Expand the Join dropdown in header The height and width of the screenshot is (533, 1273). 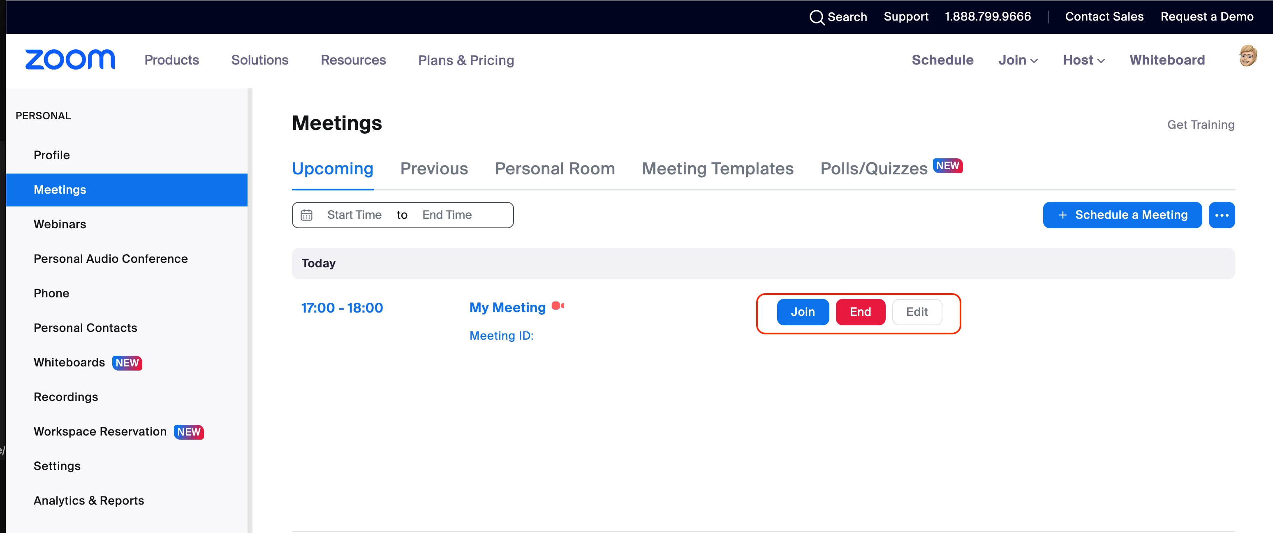click(x=1018, y=60)
